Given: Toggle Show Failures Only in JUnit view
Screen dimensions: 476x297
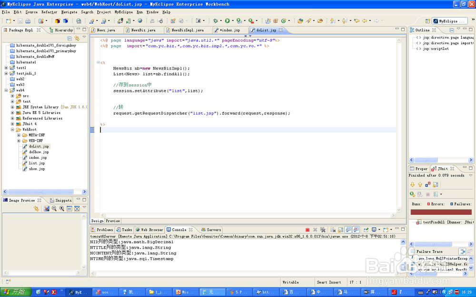Looking at the screenshot, I should click(428, 184).
